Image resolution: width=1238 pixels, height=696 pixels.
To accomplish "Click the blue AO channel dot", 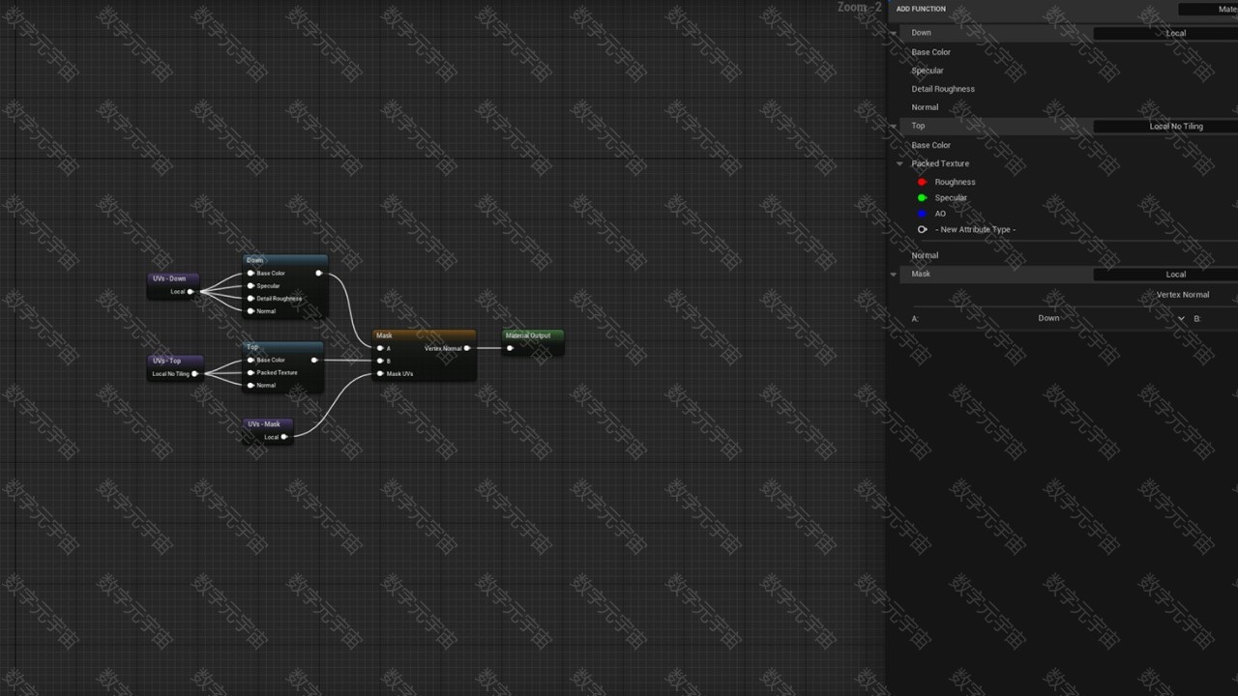I will (x=922, y=214).
